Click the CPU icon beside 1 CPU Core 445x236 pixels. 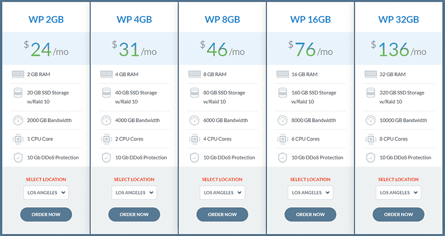click(x=18, y=139)
